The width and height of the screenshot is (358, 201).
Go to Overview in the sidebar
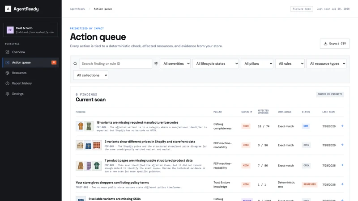coord(30,52)
